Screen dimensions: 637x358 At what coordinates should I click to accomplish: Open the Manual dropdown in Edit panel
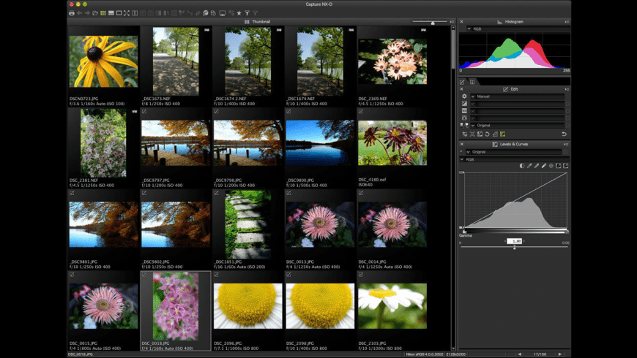pos(473,96)
